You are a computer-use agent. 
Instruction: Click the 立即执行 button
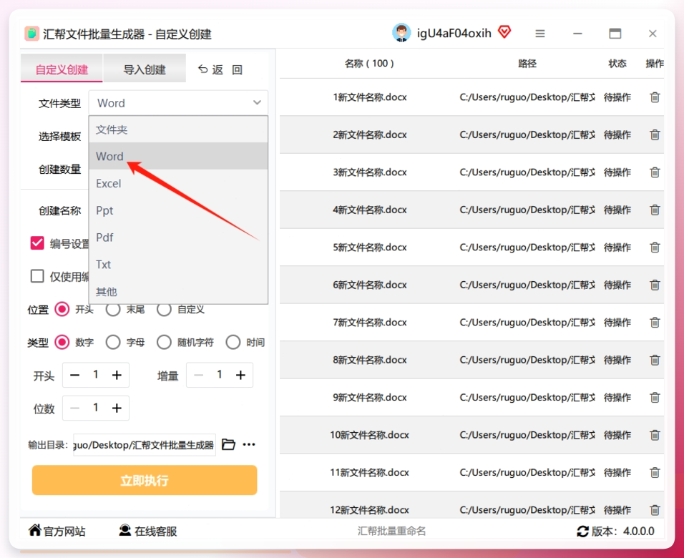click(x=145, y=480)
